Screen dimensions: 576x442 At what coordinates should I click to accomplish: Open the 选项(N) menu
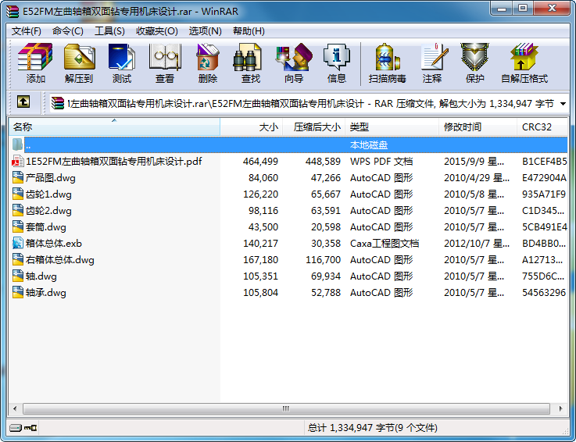click(205, 31)
